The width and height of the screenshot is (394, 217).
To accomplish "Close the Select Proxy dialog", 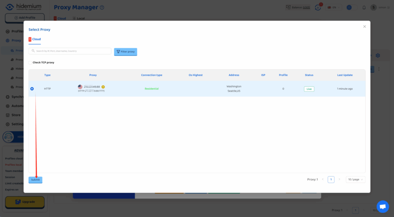I will point(364,27).
